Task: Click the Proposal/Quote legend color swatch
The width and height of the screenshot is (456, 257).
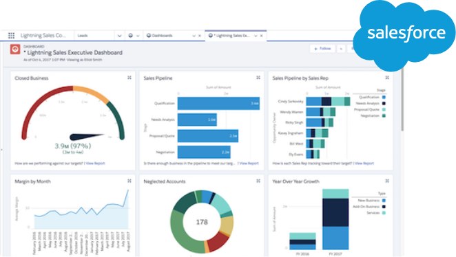Action: click(384, 109)
